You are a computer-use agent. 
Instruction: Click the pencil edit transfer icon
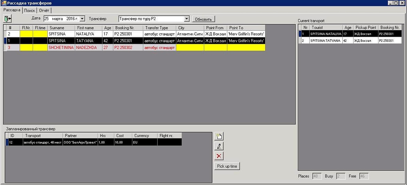pos(219,146)
